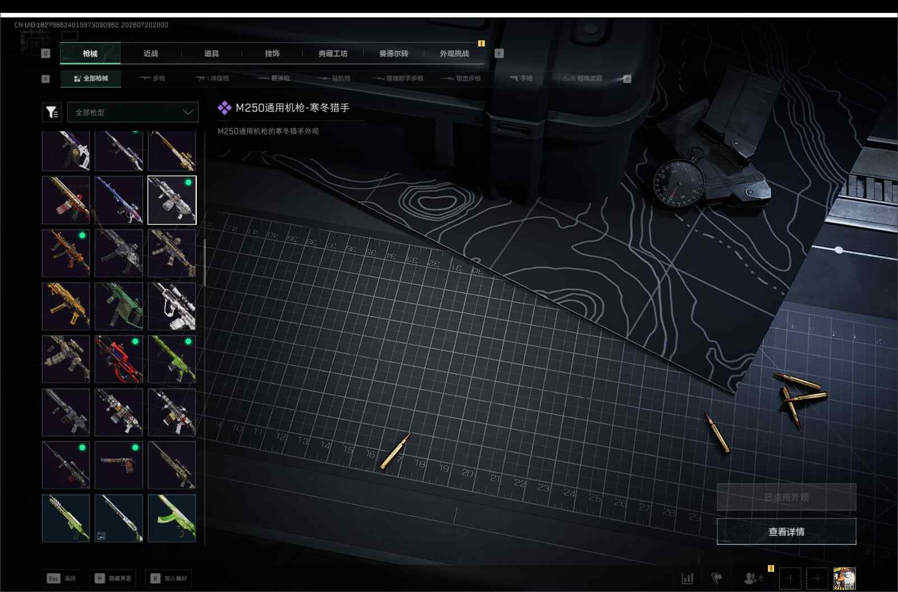Switch to the 近战 melee tab
Image resolution: width=898 pixels, height=592 pixels.
(x=151, y=54)
